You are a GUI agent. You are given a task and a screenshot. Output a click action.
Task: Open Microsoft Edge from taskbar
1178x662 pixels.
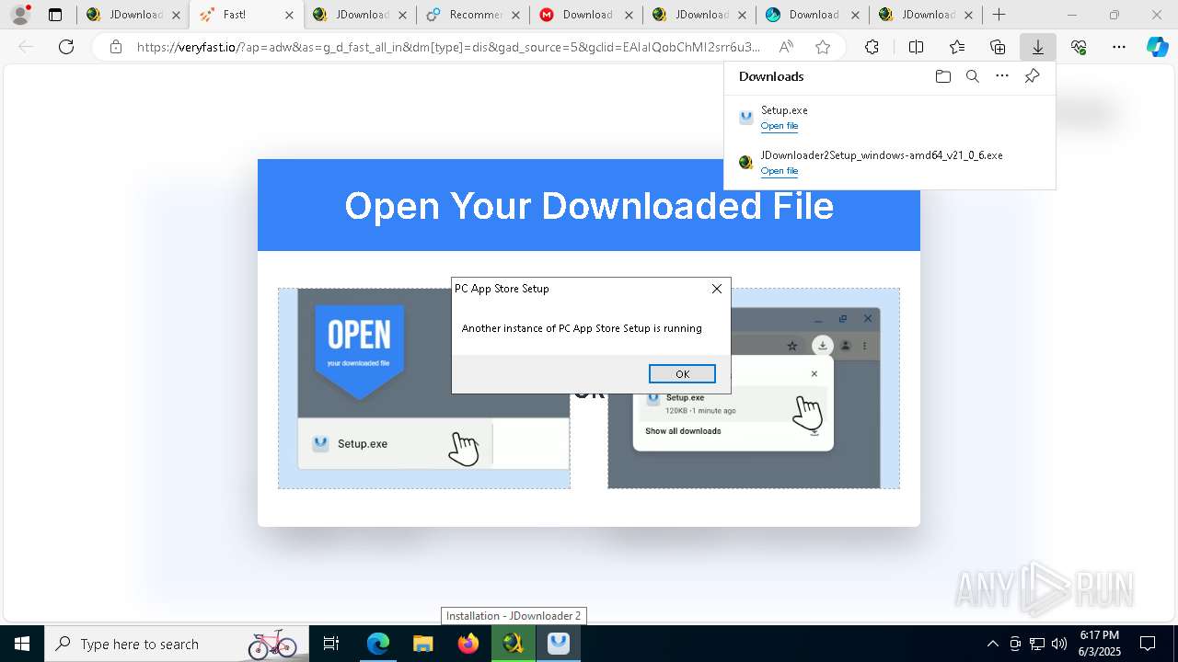378,644
